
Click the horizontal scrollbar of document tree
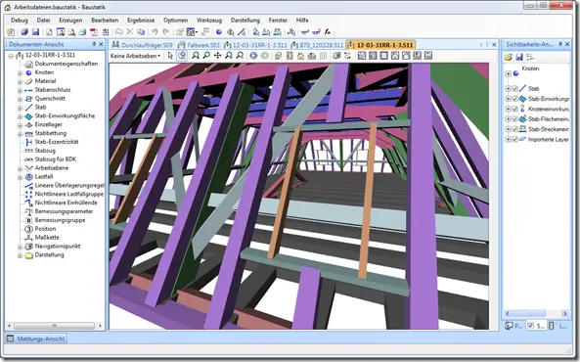[x=55, y=326]
